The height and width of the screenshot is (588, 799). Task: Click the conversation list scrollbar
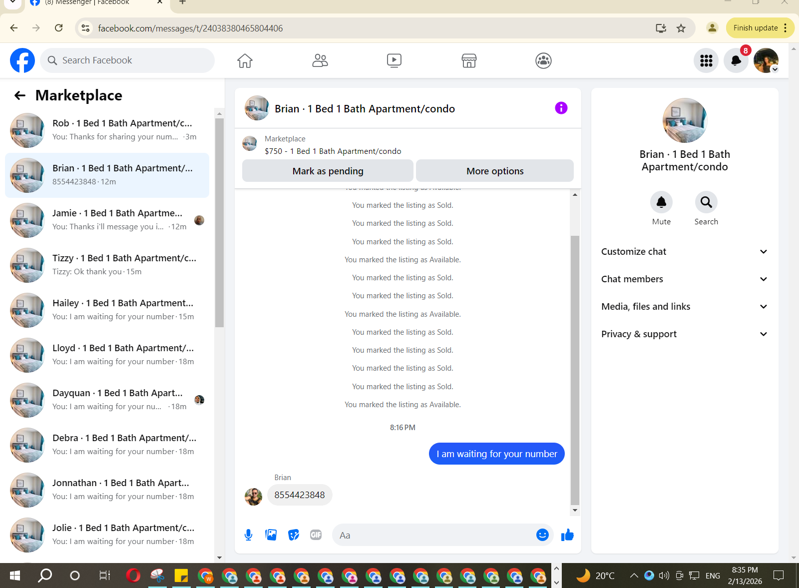tap(219, 222)
